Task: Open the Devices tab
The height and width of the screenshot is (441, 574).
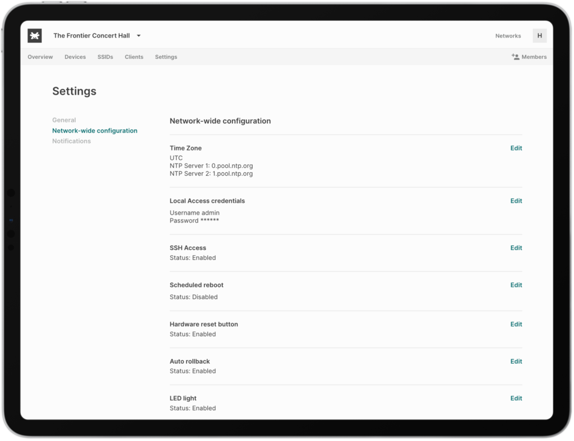Action: (x=75, y=57)
